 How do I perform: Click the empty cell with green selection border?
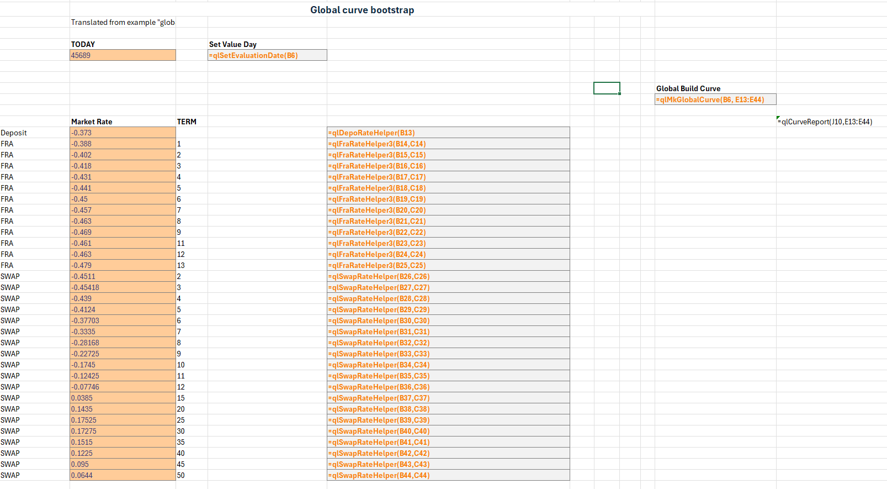[x=606, y=88]
